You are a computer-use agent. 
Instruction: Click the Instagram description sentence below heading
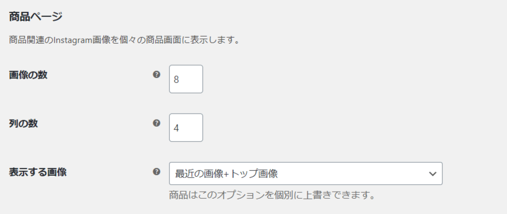[x=124, y=41]
